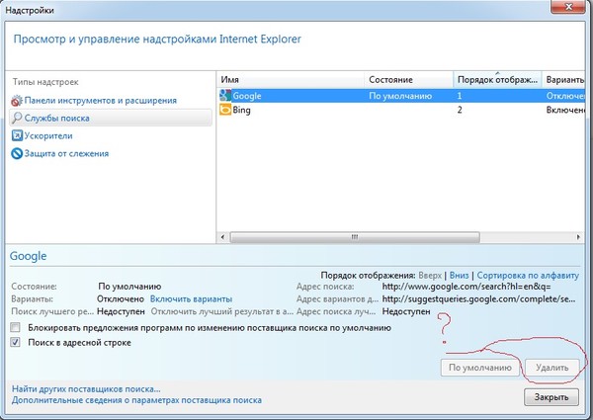The height and width of the screenshot is (420, 593).
Task: Open Дополнительные сведения о параметрах link
Action: [x=136, y=400]
